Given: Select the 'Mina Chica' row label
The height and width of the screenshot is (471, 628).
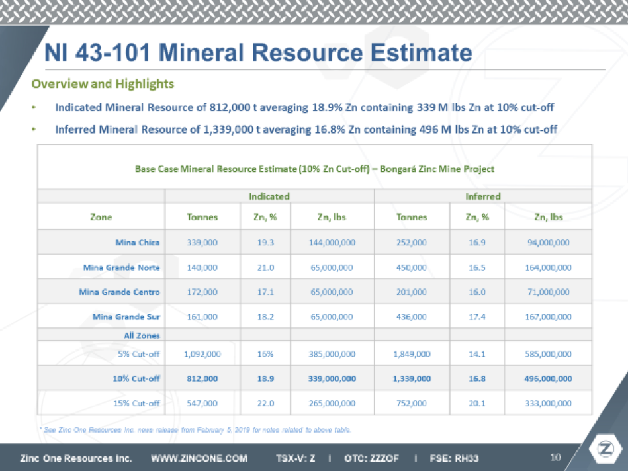Looking at the screenshot, I should [138, 243].
